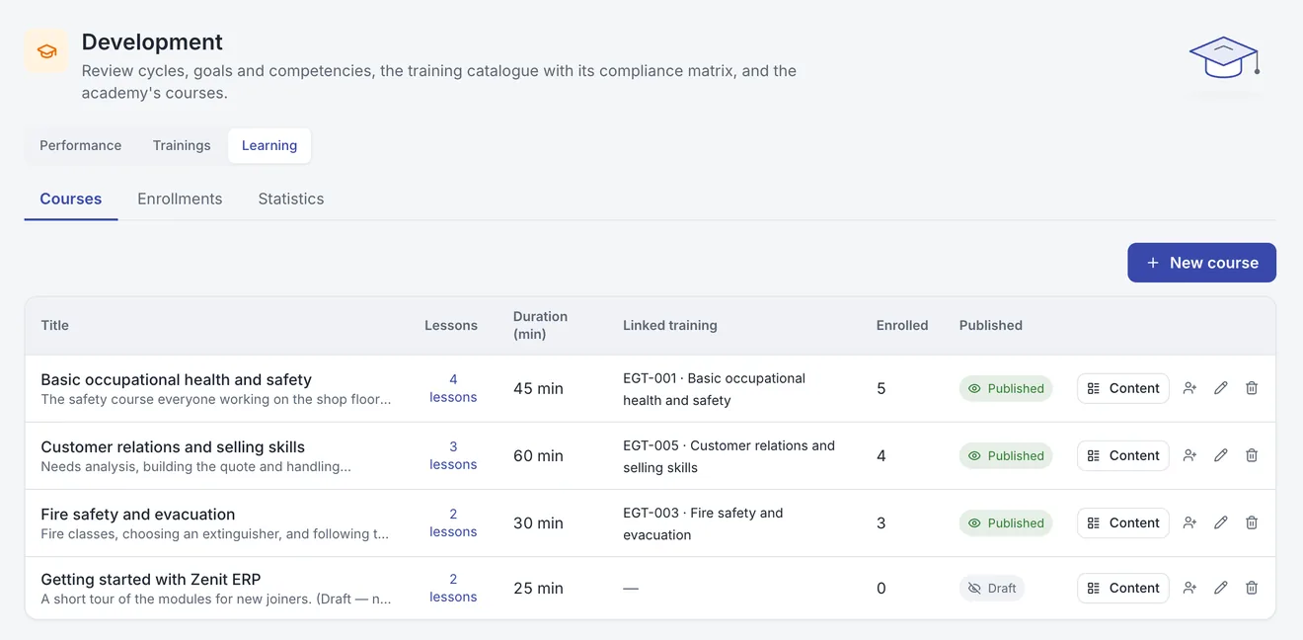Open the 4 lessons link
The width and height of the screenshot is (1303, 640).
coord(453,388)
